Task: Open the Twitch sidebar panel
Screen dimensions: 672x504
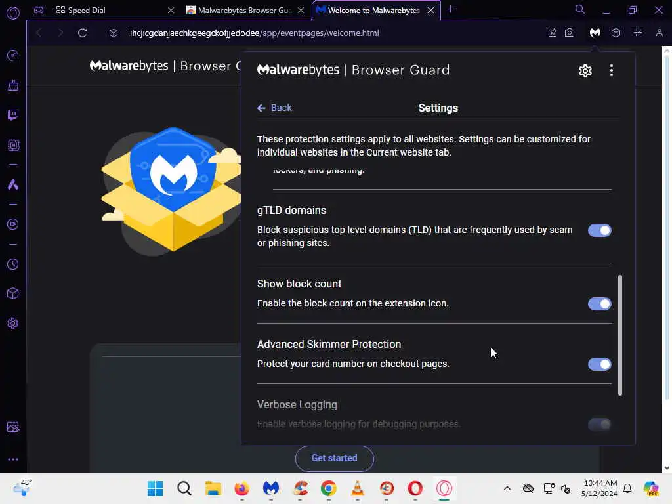Action: [x=13, y=115]
